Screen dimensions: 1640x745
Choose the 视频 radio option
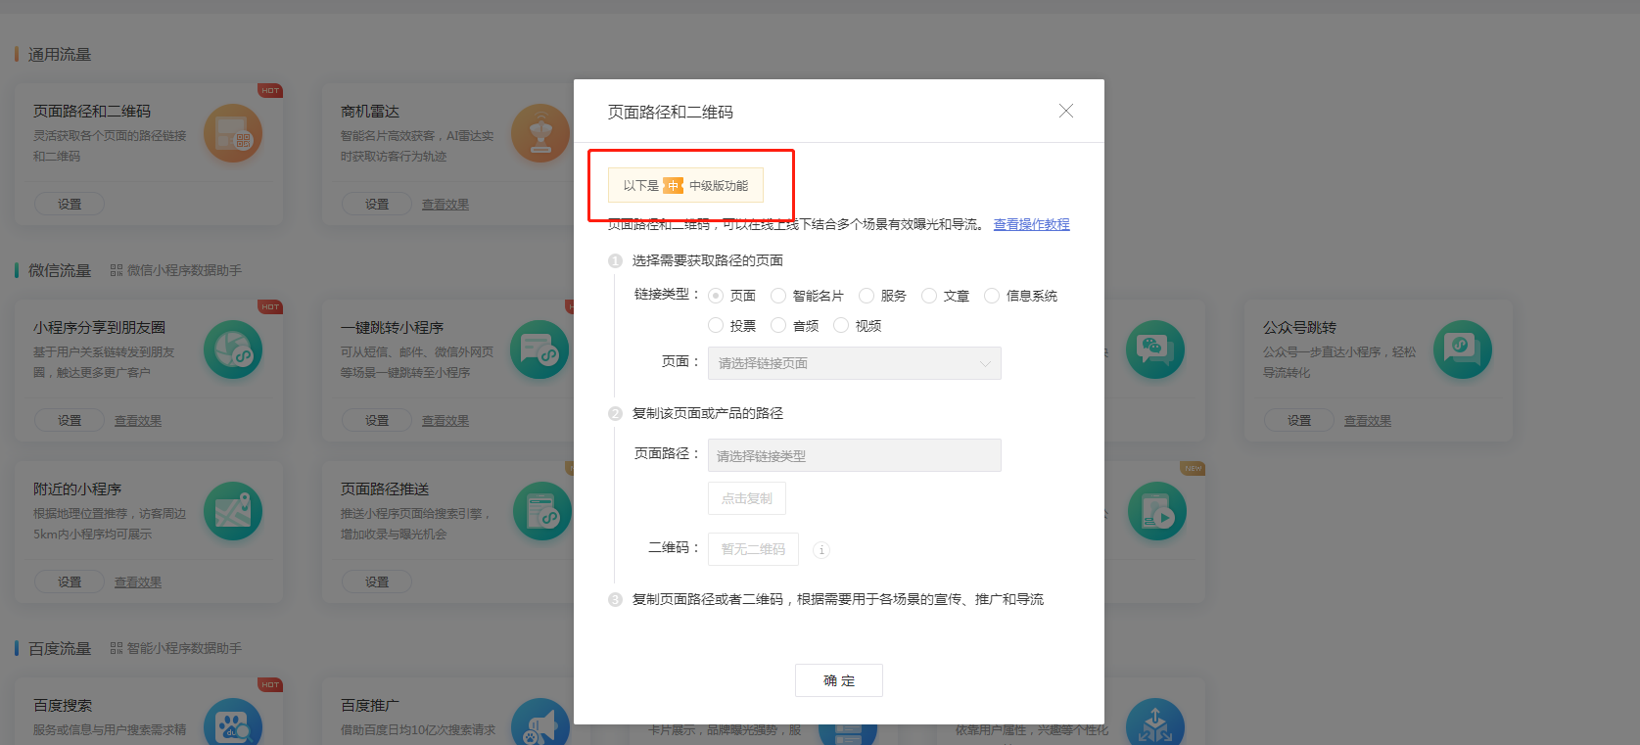[841, 326]
